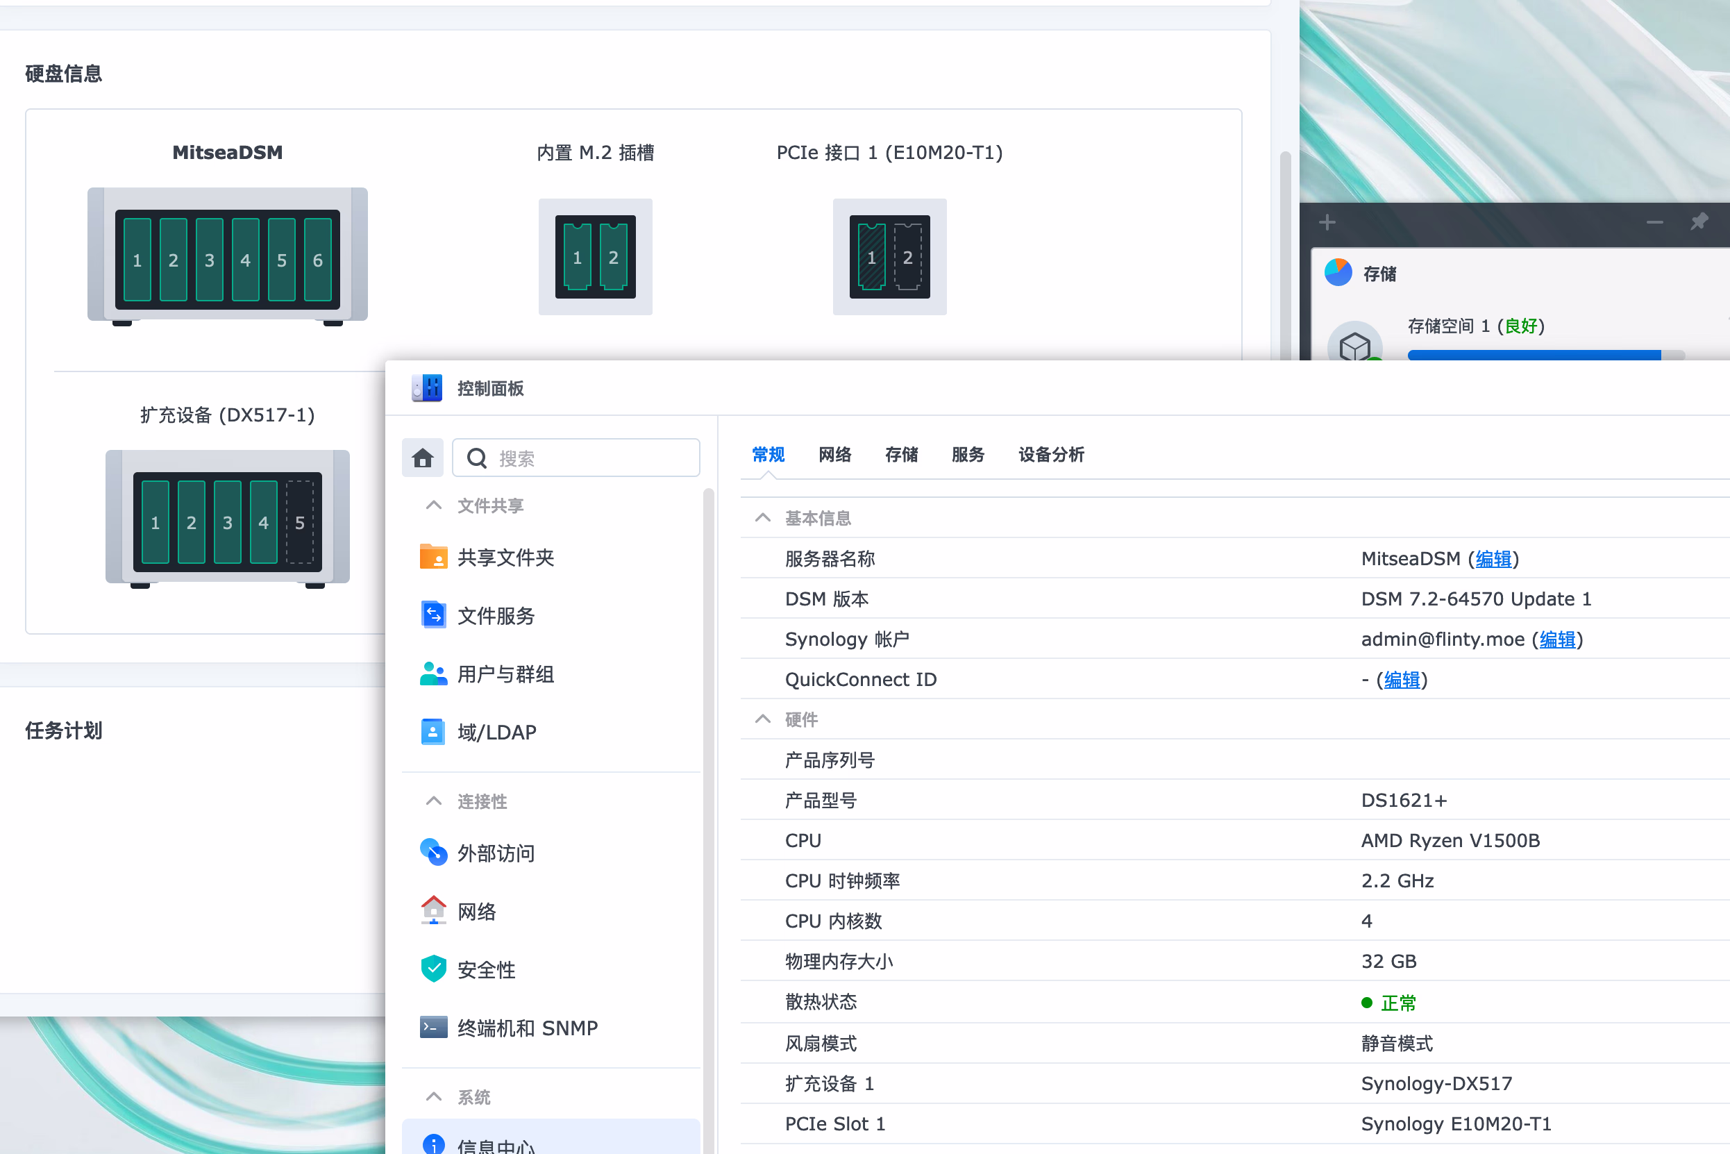
Task: Click edit link for QuickConnect ID
Action: pos(1402,679)
